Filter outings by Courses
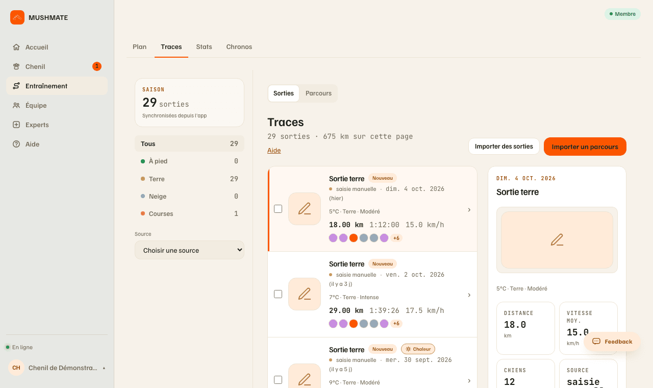 coord(189,213)
